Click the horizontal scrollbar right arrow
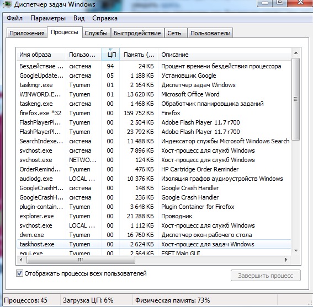This screenshot has width=313, height=307. point(287,260)
